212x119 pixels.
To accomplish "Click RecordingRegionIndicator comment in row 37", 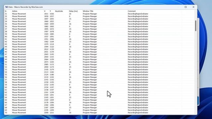I will [x=138, y=29].
